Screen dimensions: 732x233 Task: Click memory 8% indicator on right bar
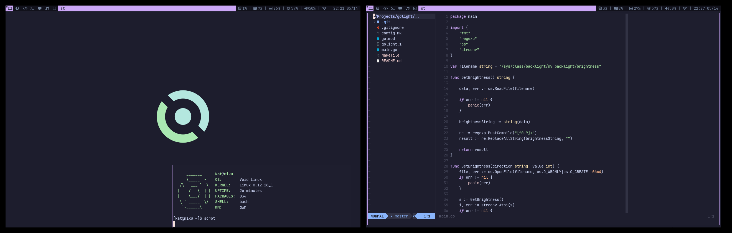point(618,9)
